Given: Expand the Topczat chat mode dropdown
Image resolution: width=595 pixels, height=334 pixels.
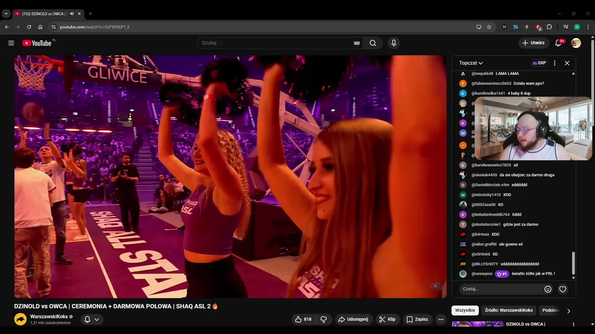Looking at the screenshot, I should [471, 63].
